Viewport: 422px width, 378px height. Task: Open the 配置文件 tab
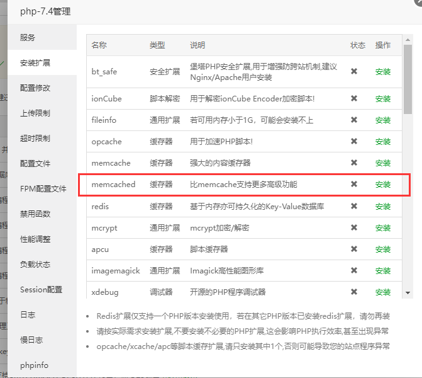(42, 163)
